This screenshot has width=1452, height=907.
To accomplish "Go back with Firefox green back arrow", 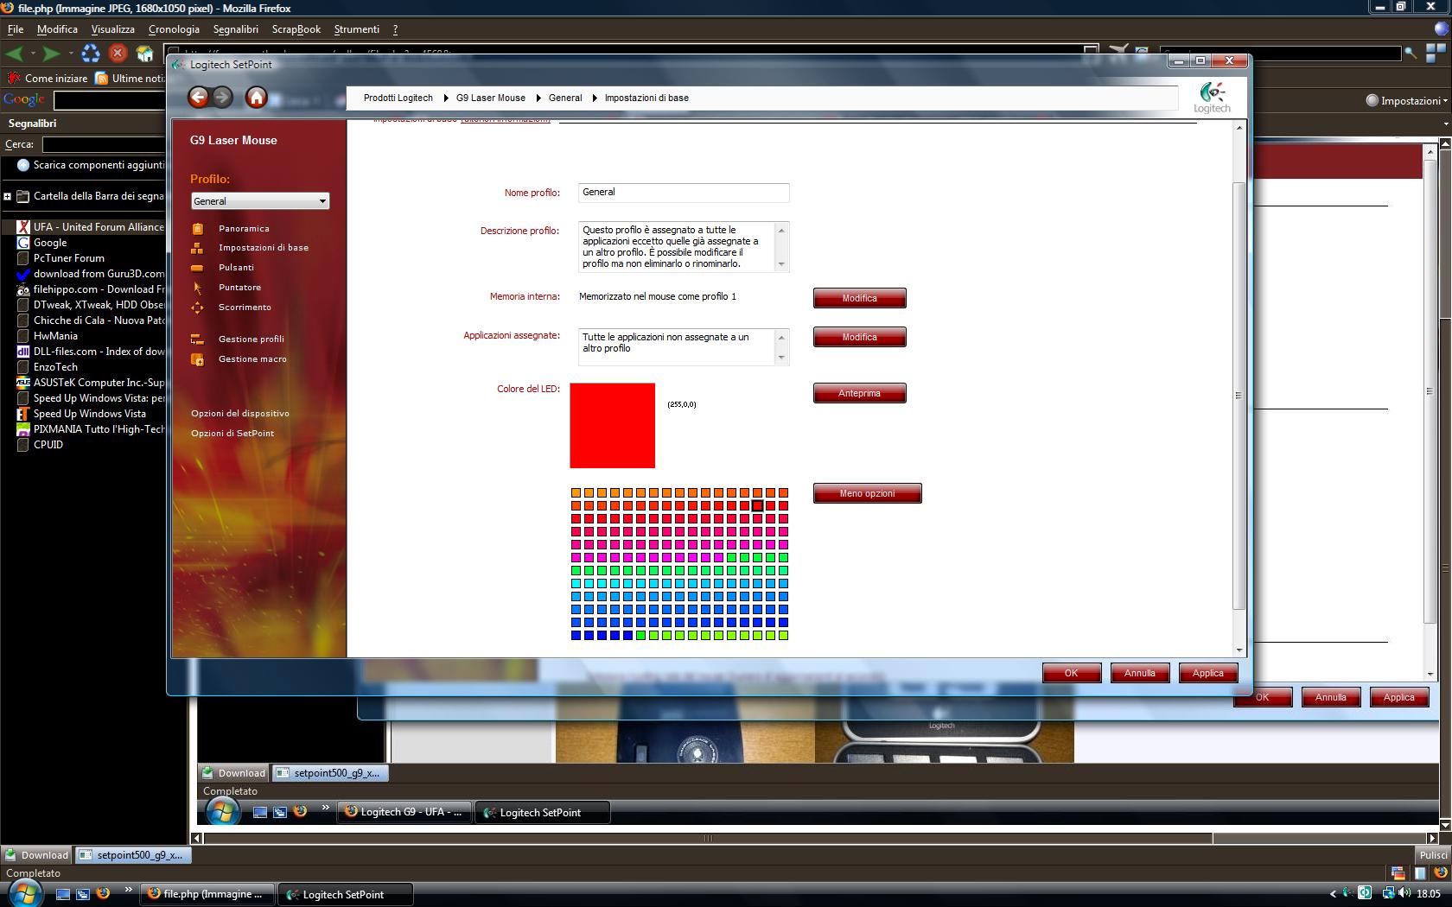I will tap(14, 54).
